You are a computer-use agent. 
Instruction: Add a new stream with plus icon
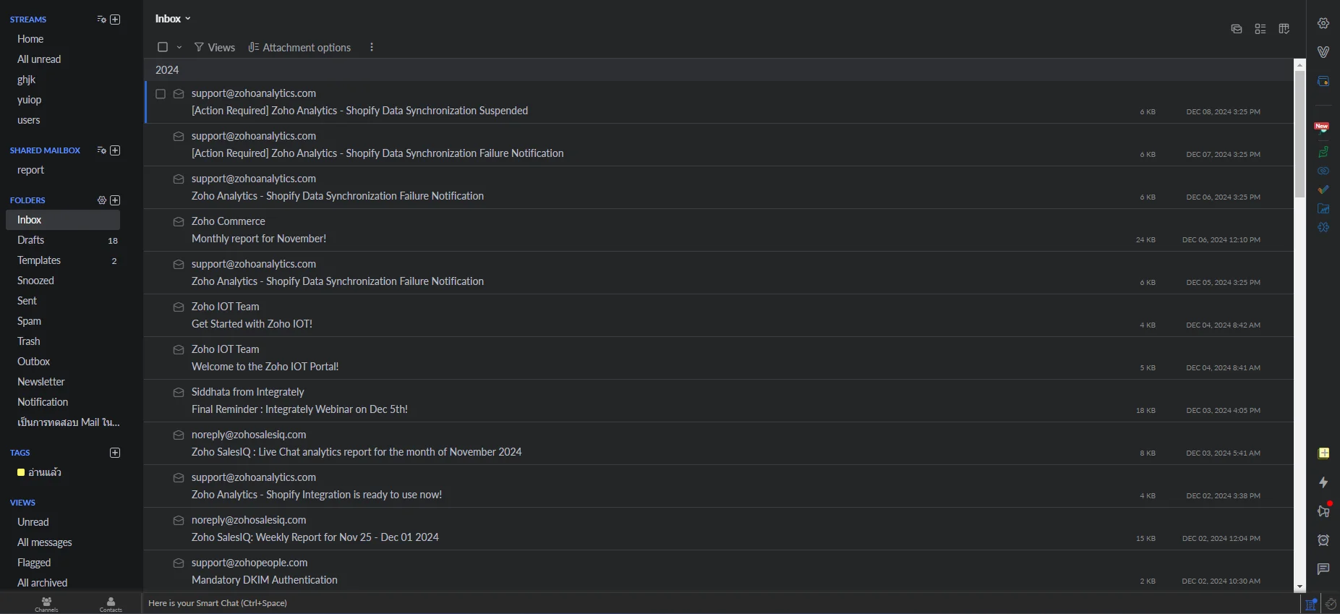click(115, 20)
